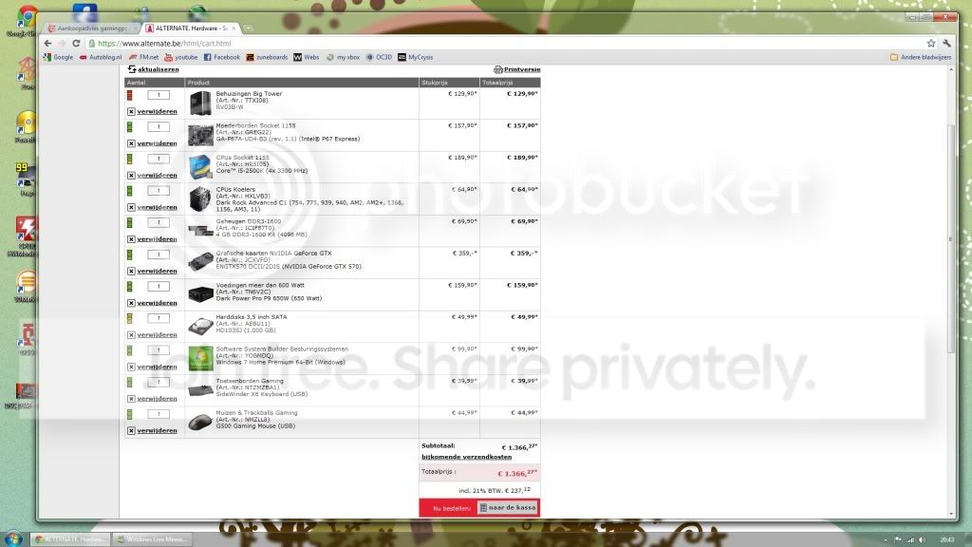This screenshot has height=547, width=972.
Task: Click the Printversie printer icon
Action: [x=497, y=69]
